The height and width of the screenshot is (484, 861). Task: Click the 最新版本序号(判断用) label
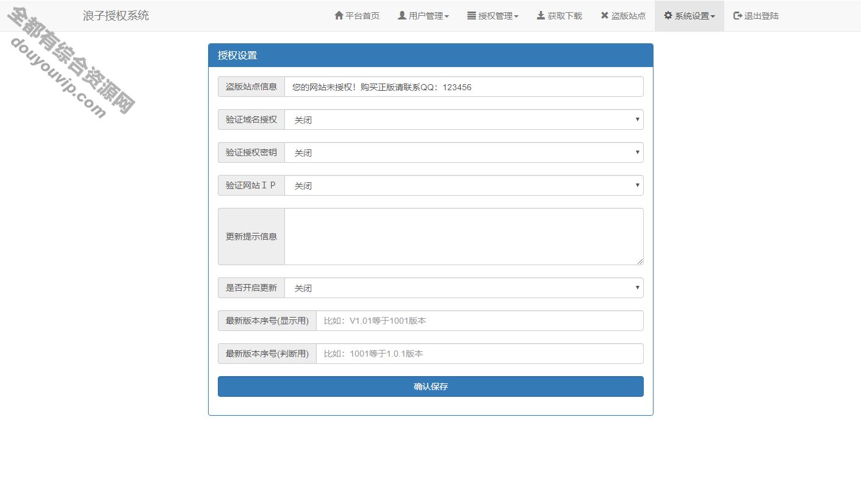[267, 354]
